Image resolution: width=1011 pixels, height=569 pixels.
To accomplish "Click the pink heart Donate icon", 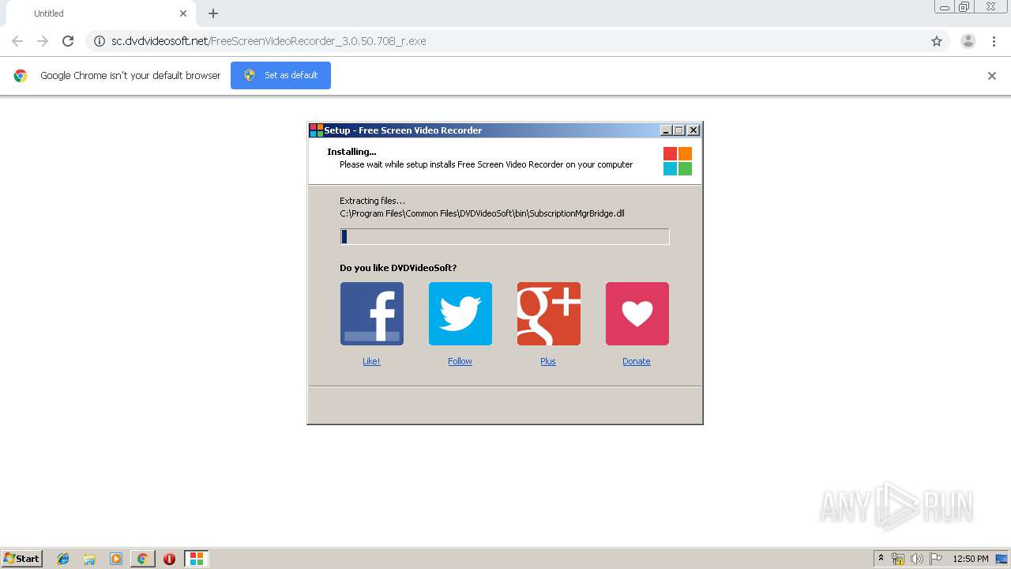I will click(637, 314).
